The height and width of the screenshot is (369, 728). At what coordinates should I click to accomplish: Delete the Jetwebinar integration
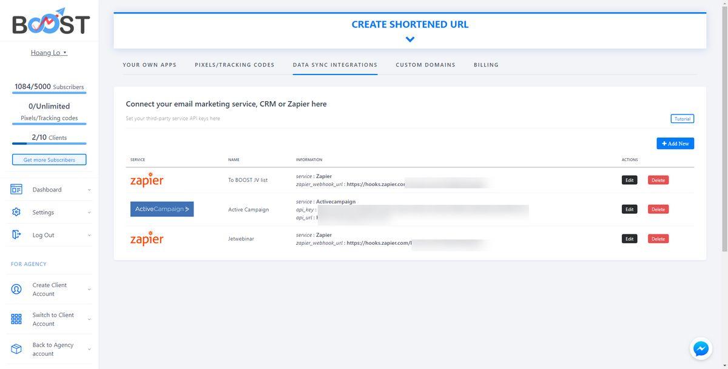(x=658, y=239)
